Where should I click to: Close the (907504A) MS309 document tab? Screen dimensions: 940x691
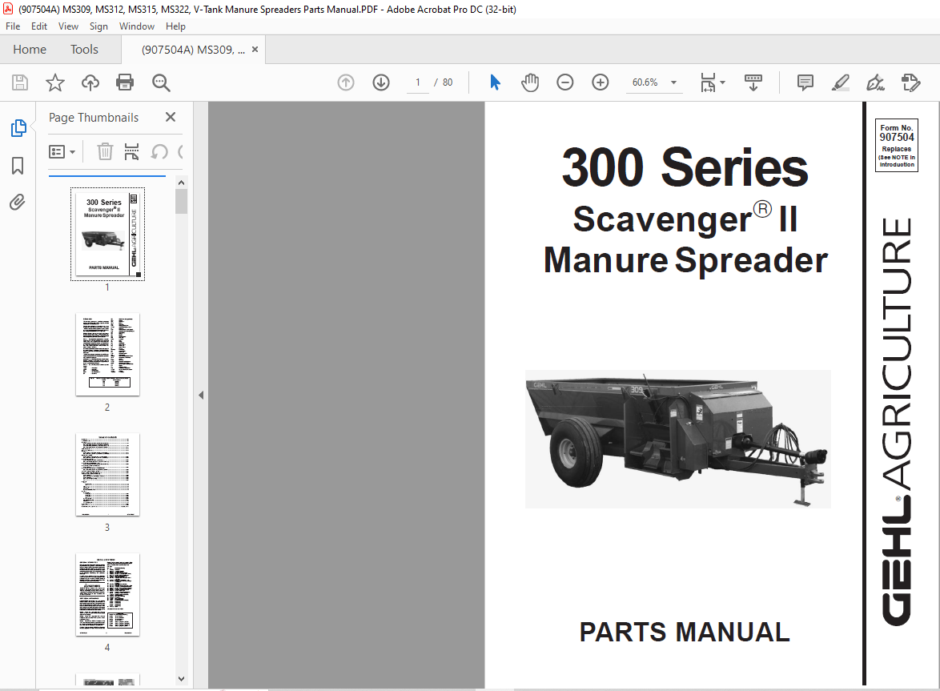pyautogui.click(x=255, y=49)
